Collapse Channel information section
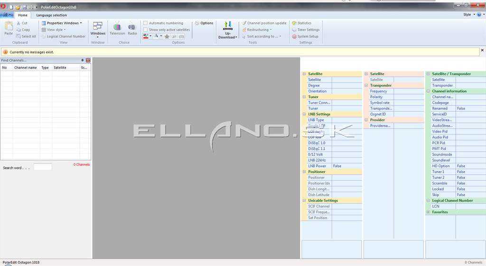 [428, 91]
